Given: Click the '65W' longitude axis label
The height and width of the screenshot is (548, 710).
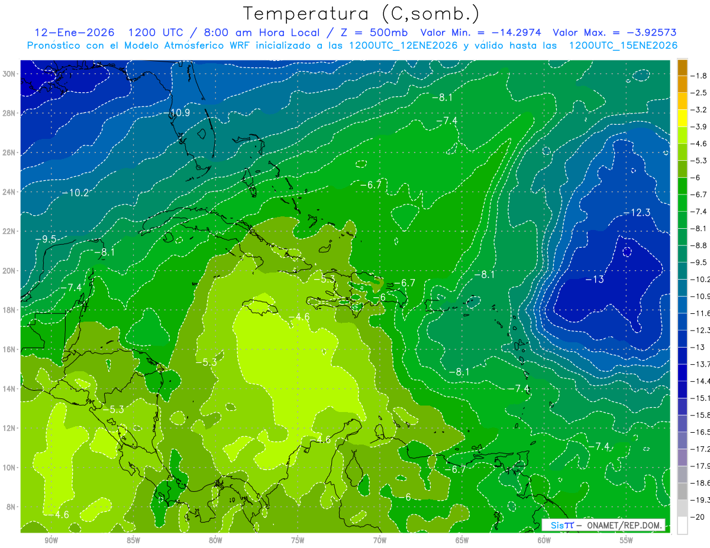Looking at the screenshot, I should [x=462, y=540].
